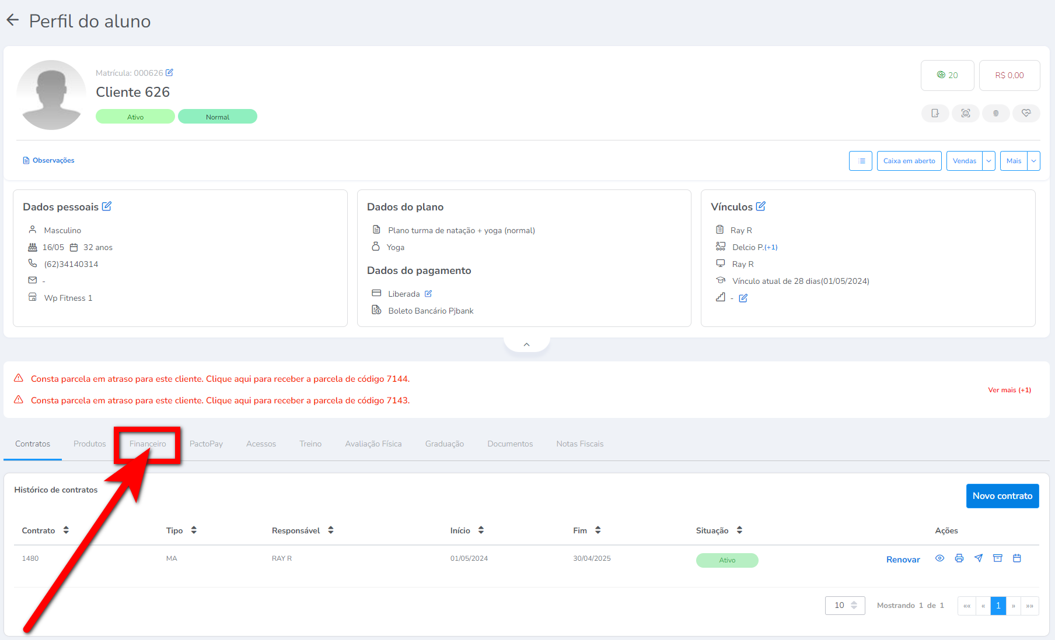Open the PactoPay tab
Viewport: 1055px width, 640px height.
point(206,444)
